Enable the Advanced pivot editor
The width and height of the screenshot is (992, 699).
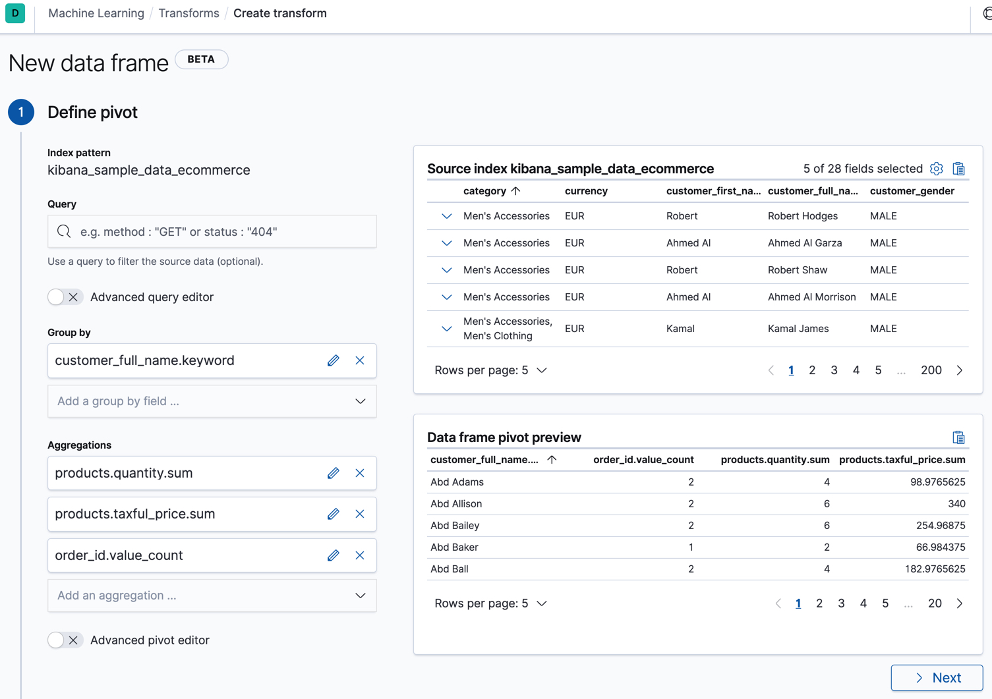(65, 640)
